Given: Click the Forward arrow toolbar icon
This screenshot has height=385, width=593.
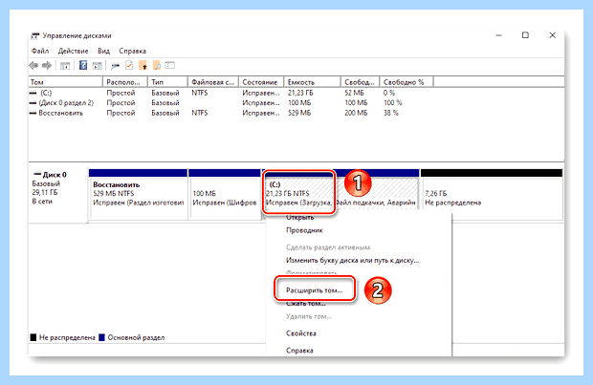Looking at the screenshot, I should tap(47, 66).
